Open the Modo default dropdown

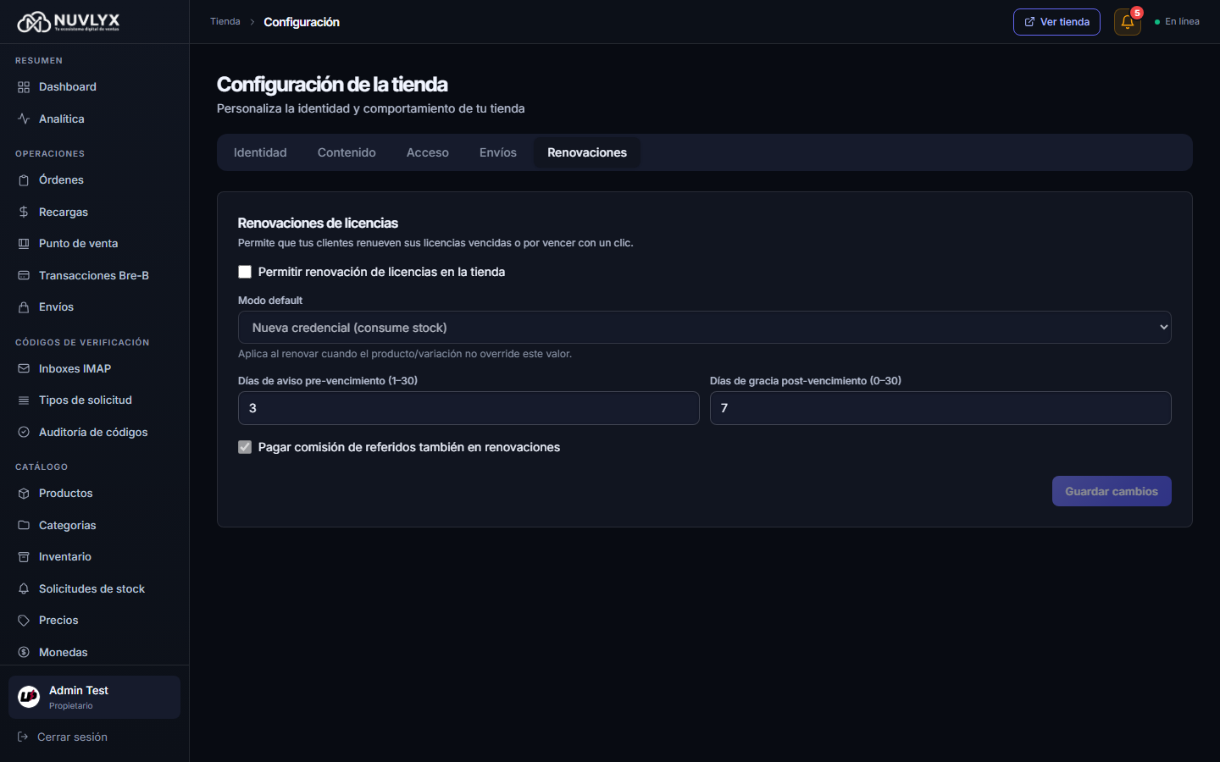click(705, 328)
